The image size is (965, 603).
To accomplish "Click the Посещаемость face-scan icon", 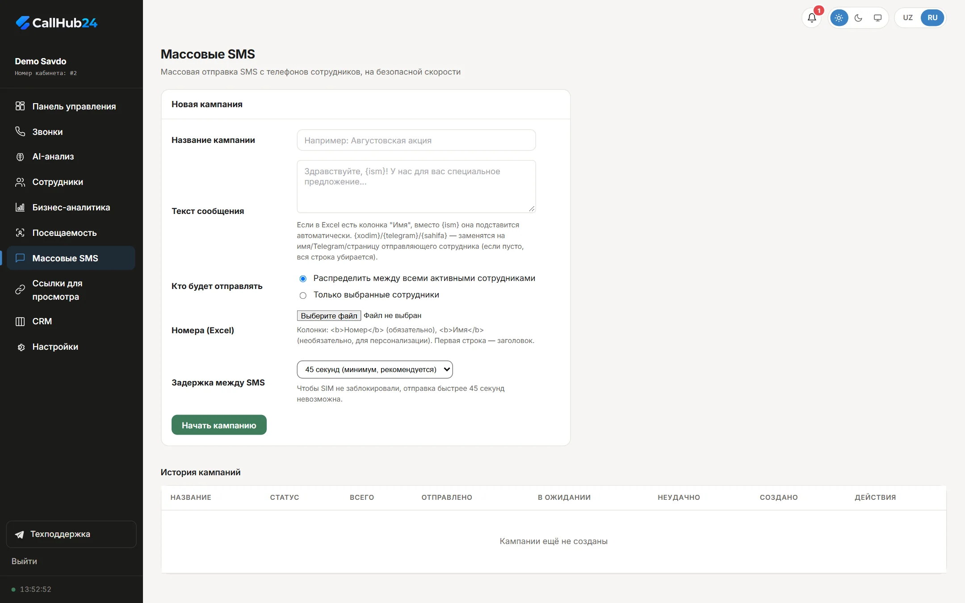I will [20, 233].
